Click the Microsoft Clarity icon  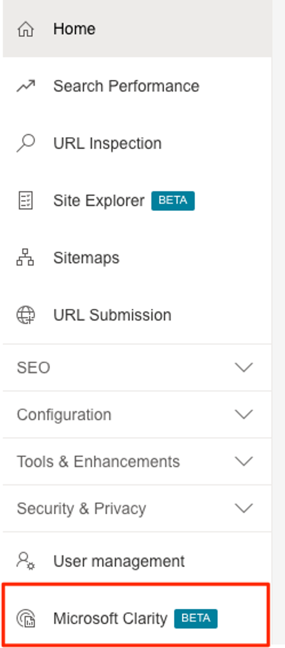point(25,619)
